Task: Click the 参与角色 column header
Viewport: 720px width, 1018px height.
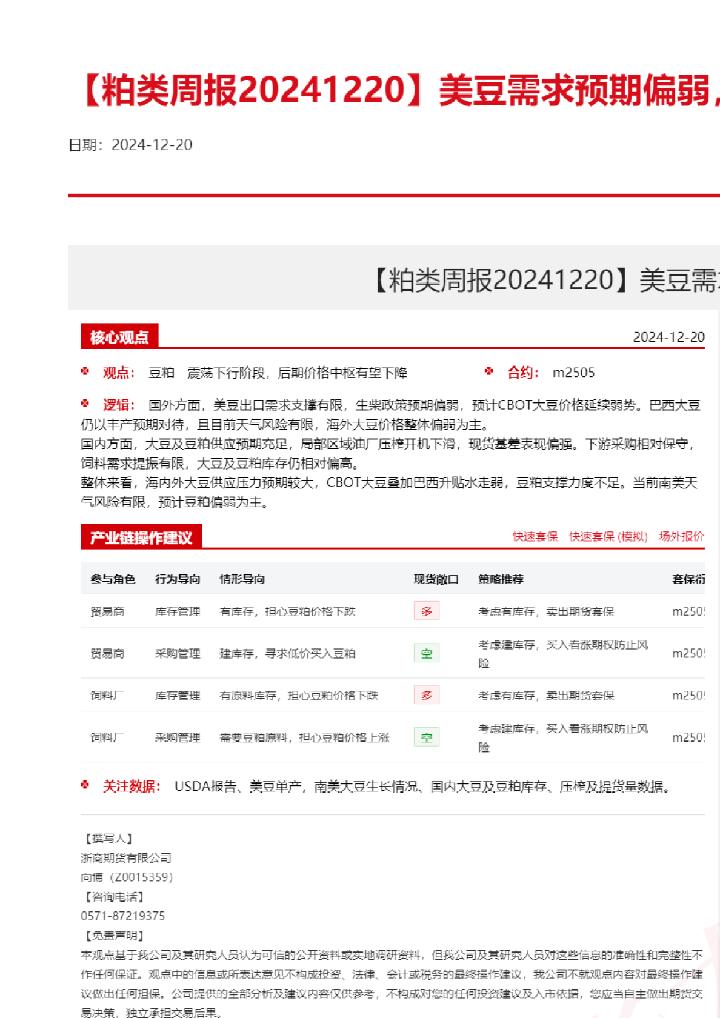Action: (x=113, y=579)
